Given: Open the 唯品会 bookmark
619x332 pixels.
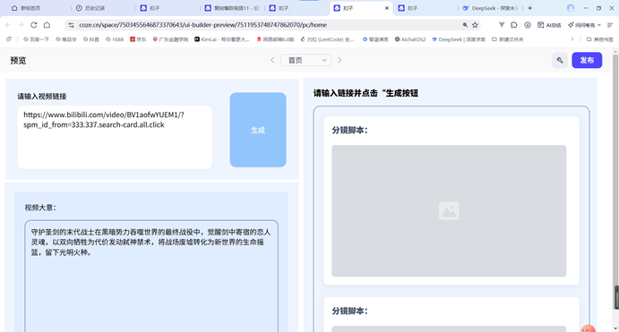Looking at the screenshot, I should point(66,39).
